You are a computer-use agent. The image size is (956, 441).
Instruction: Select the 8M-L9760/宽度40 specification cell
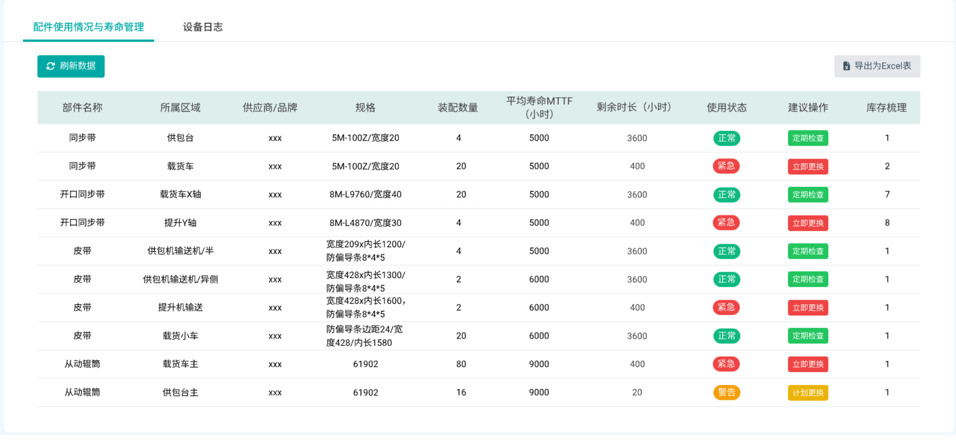tap(365, 195)
